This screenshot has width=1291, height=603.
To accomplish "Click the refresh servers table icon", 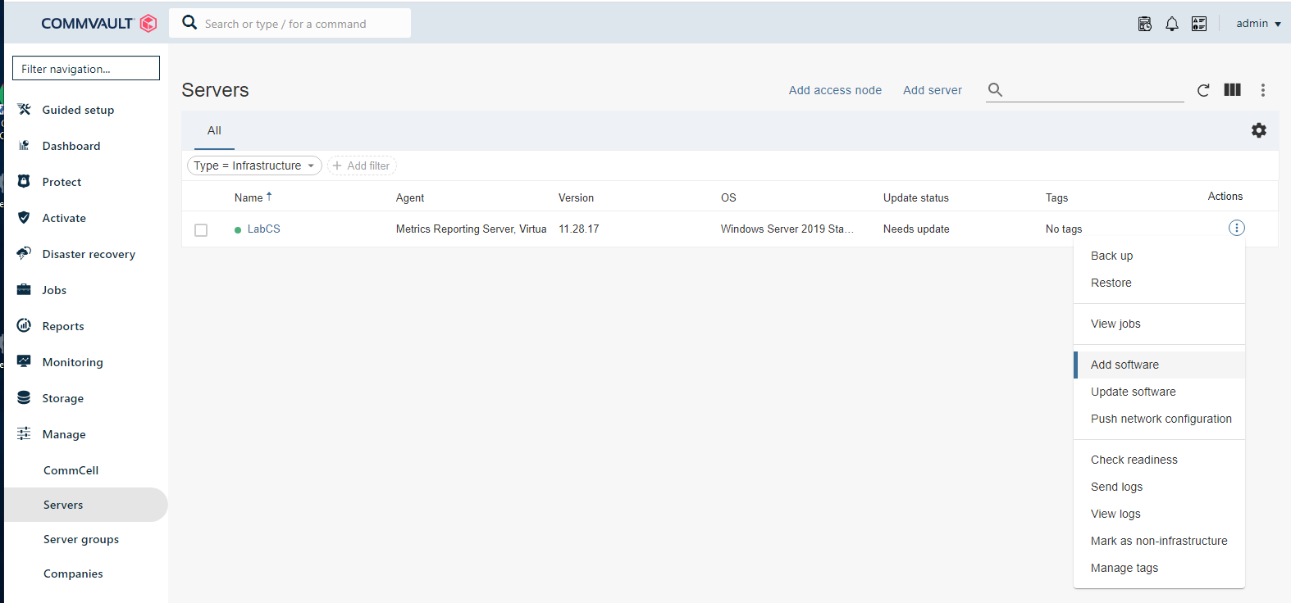I will [1203, 90].
